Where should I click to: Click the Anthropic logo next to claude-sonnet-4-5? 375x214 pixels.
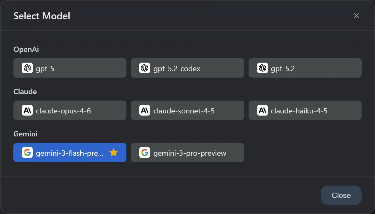pyautogui.click(x=145, y=110)
